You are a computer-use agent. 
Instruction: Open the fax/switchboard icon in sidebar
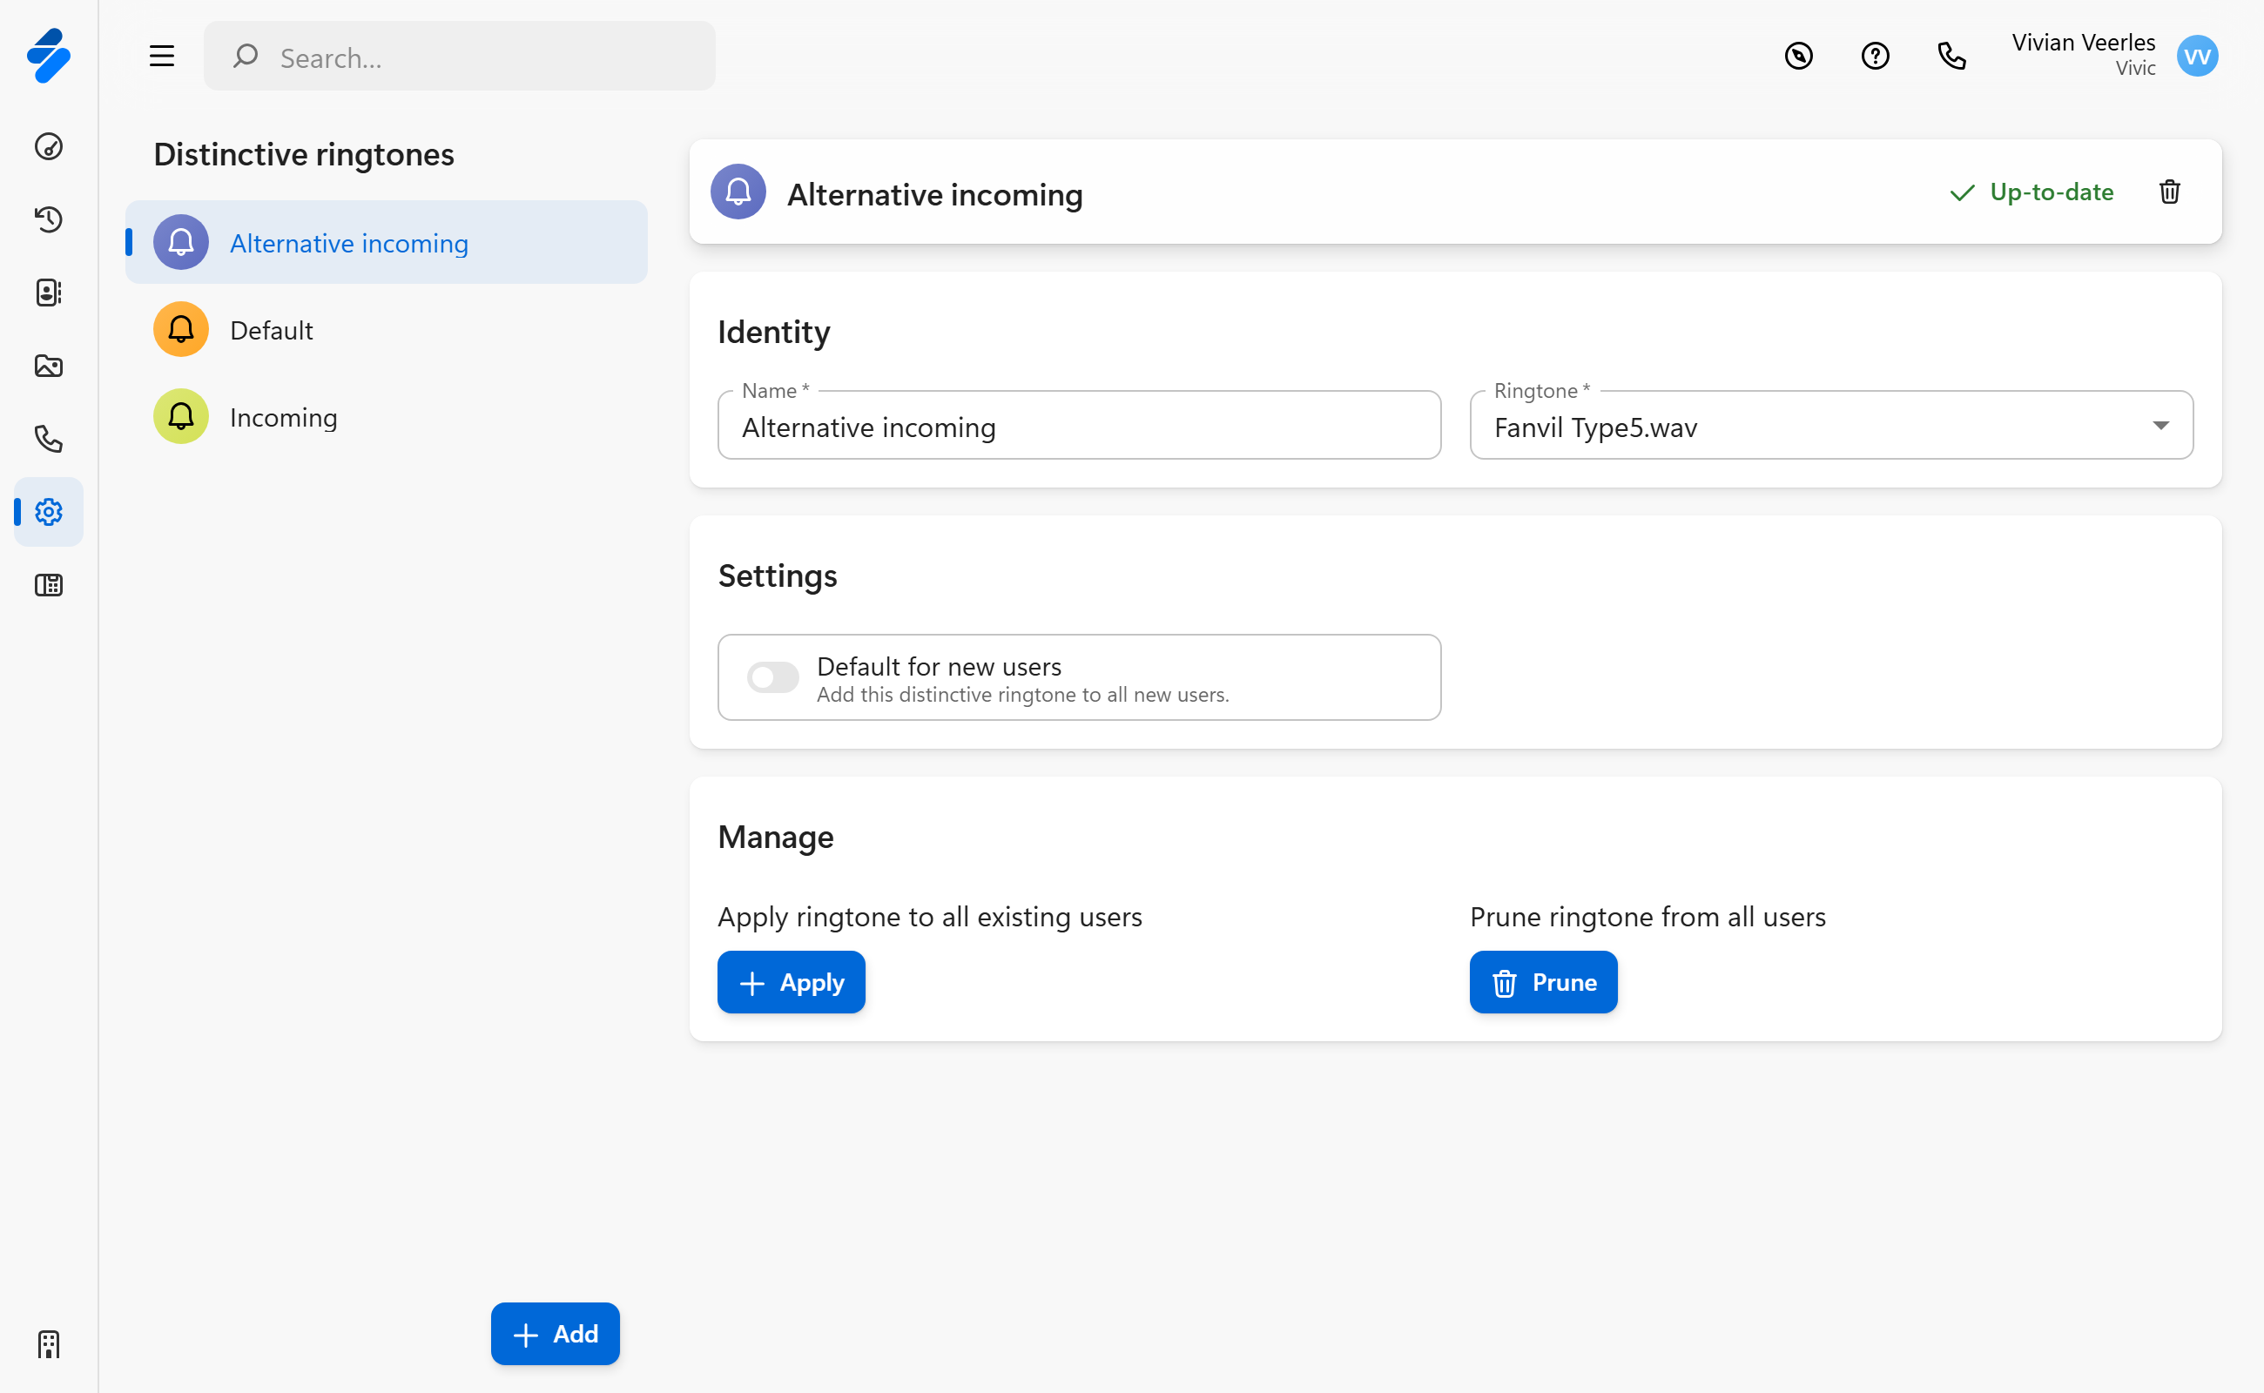tap(48, 585)
